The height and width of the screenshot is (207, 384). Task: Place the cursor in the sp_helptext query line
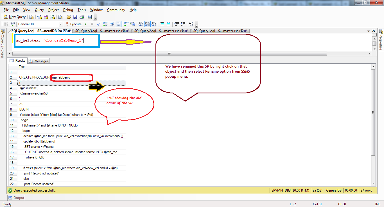coord(50,41)
